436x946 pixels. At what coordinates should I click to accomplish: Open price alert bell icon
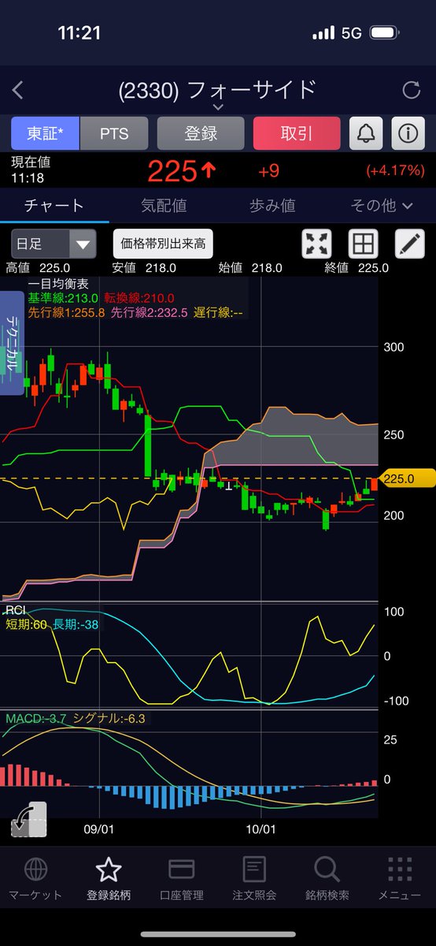click(x=365, y=133)
